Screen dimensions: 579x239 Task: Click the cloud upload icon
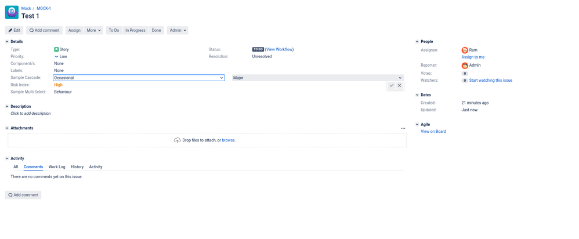pos(178,140)
